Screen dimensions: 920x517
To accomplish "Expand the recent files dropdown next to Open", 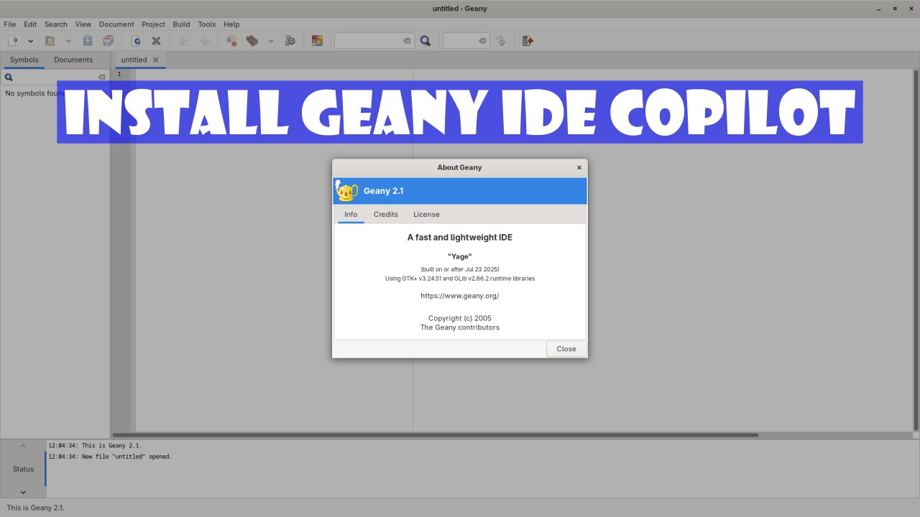I will (x=68, y=41).
